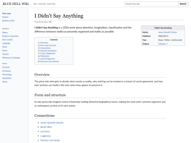Open author James Quentin Devine in infobox
Screen dimensions: 191x143
coord(168,32)
